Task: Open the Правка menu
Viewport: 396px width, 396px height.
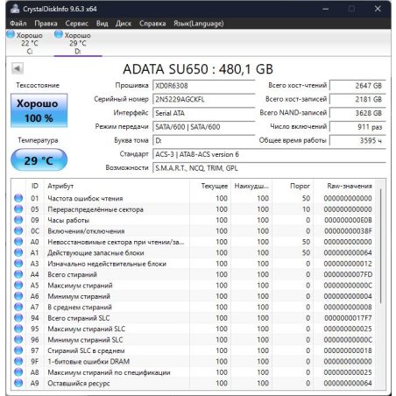Action: pyautogui.click(x=46, y=24)
